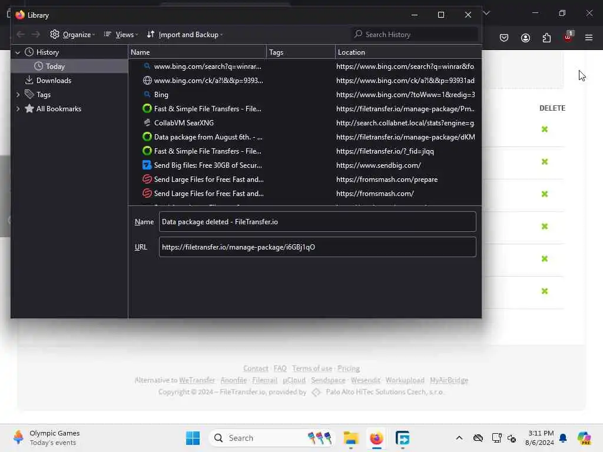Click the taskbar Search box
This screenshot has height=452, width=603.
pos(271,438)
